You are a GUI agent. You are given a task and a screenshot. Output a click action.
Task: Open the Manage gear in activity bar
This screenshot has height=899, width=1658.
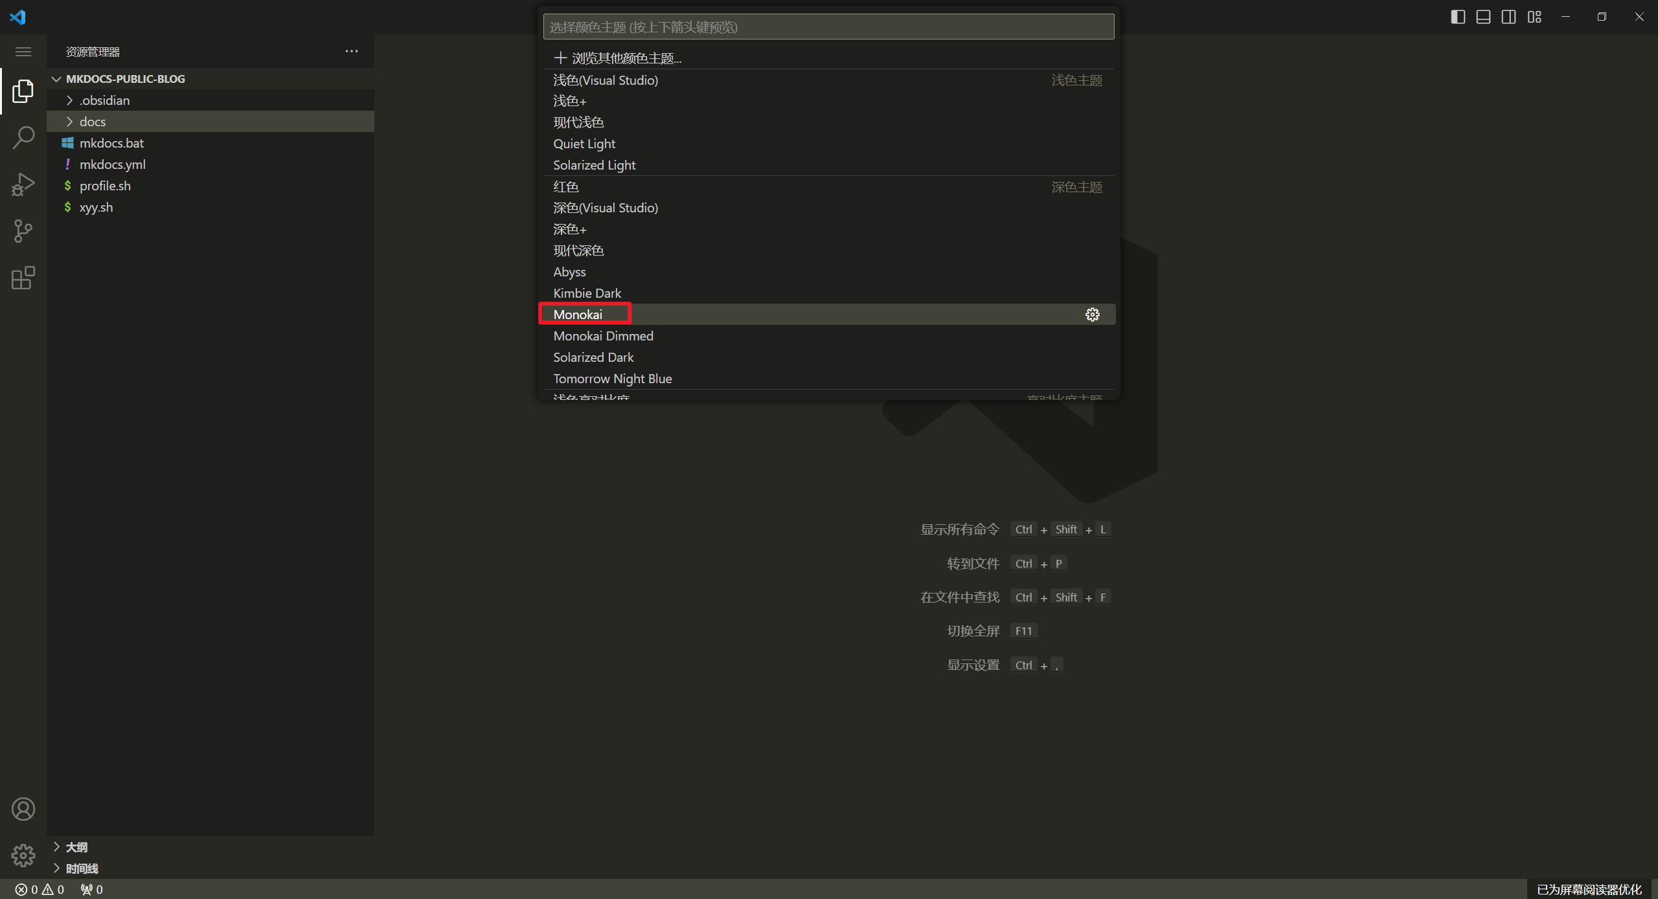(23, 856)
